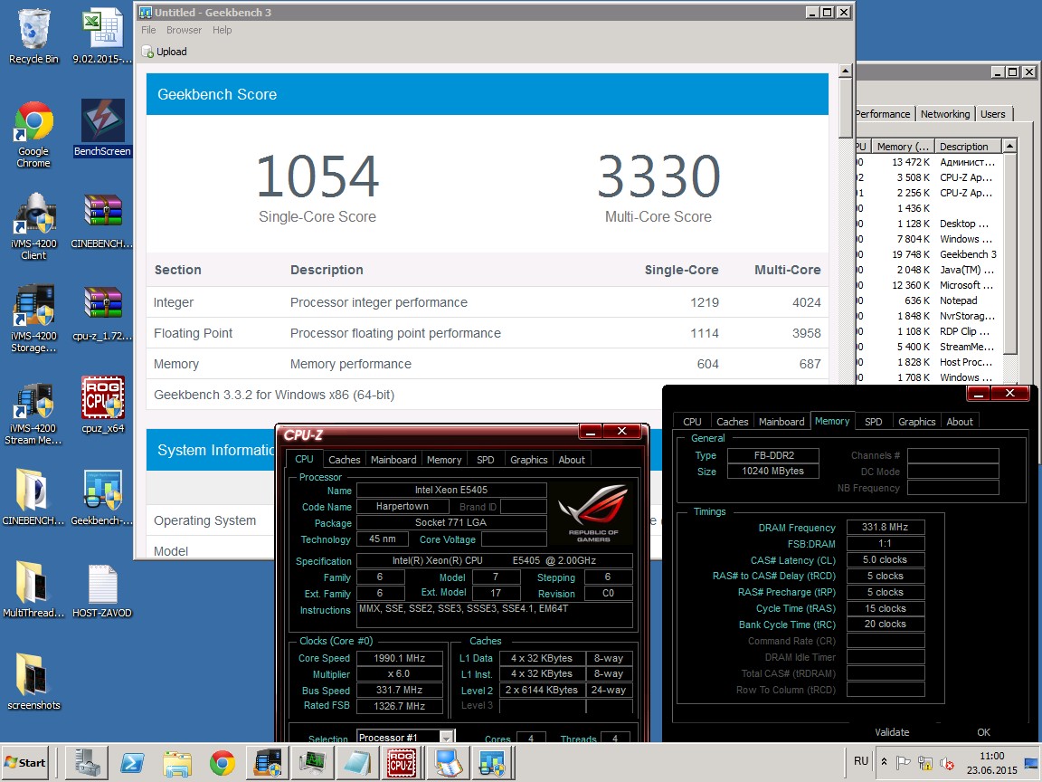Screen dimensions: 1042x782
Task: Show hidden system tray icons
Action: 884,762
